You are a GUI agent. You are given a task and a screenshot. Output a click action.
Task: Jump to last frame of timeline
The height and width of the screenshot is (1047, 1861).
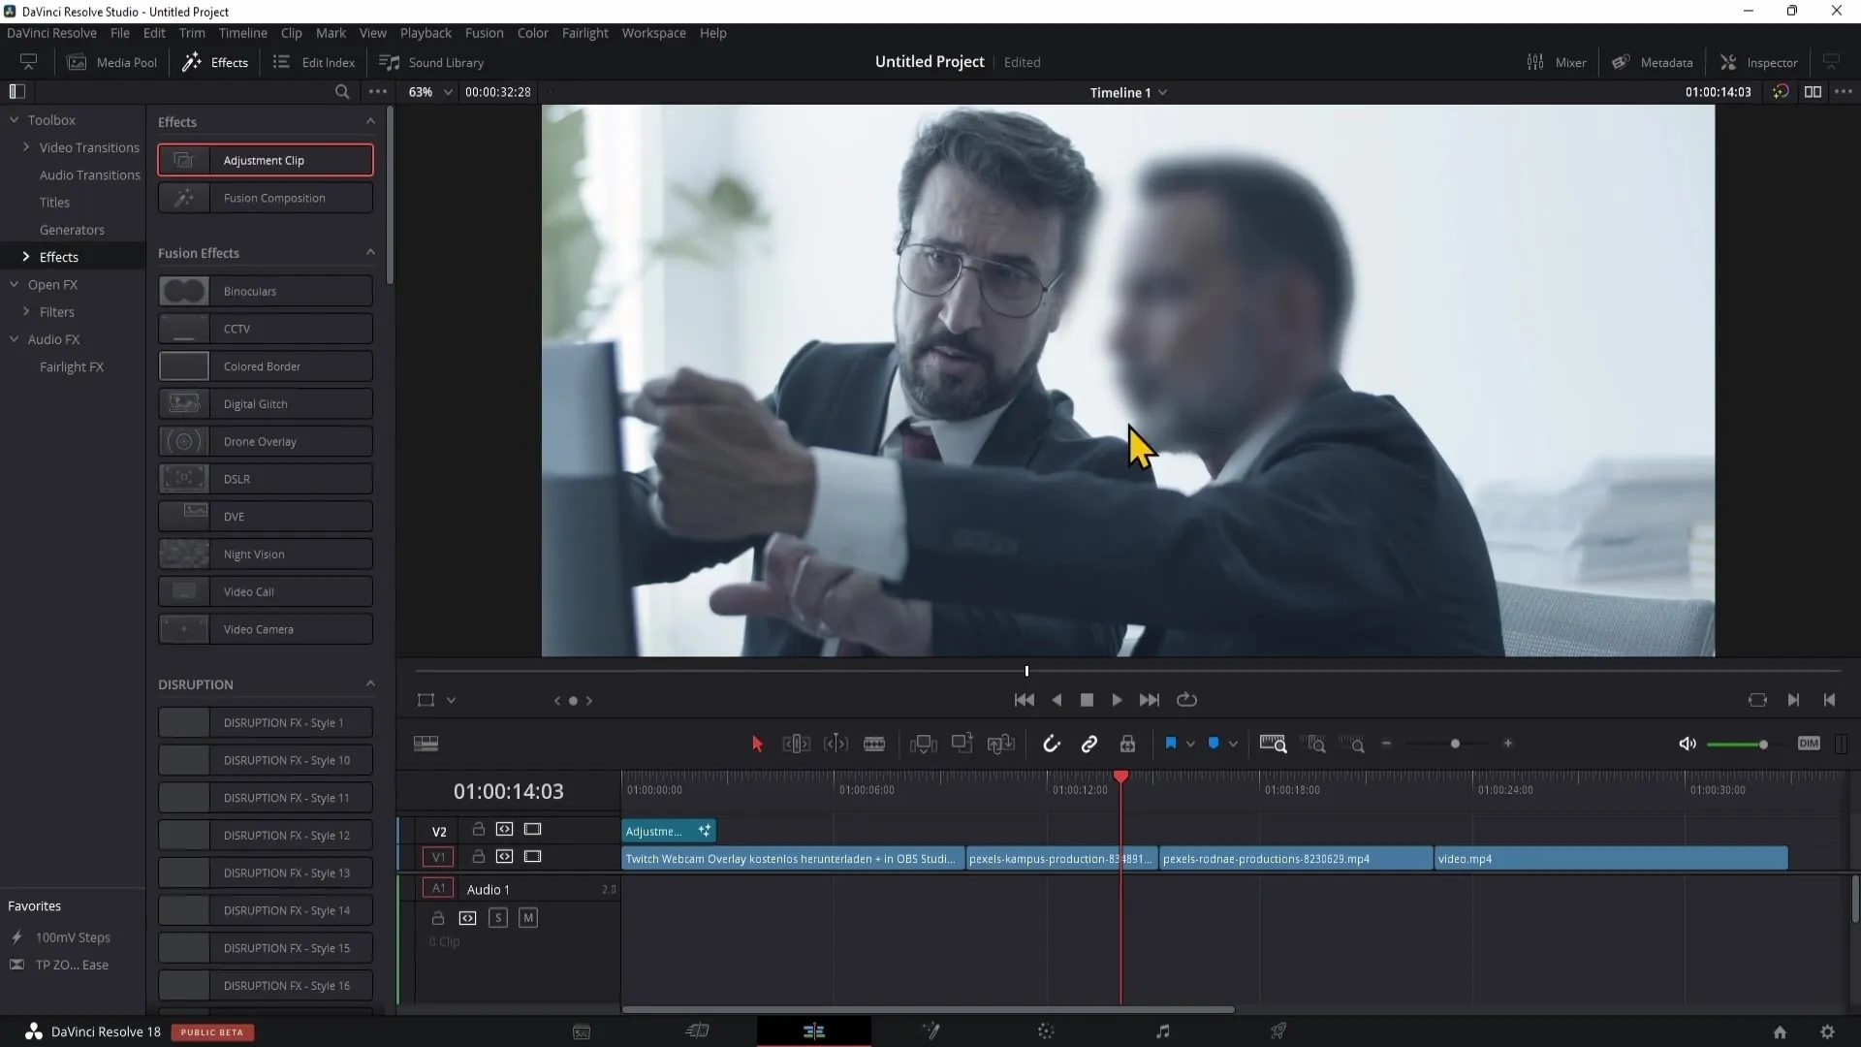(1150, 700)
